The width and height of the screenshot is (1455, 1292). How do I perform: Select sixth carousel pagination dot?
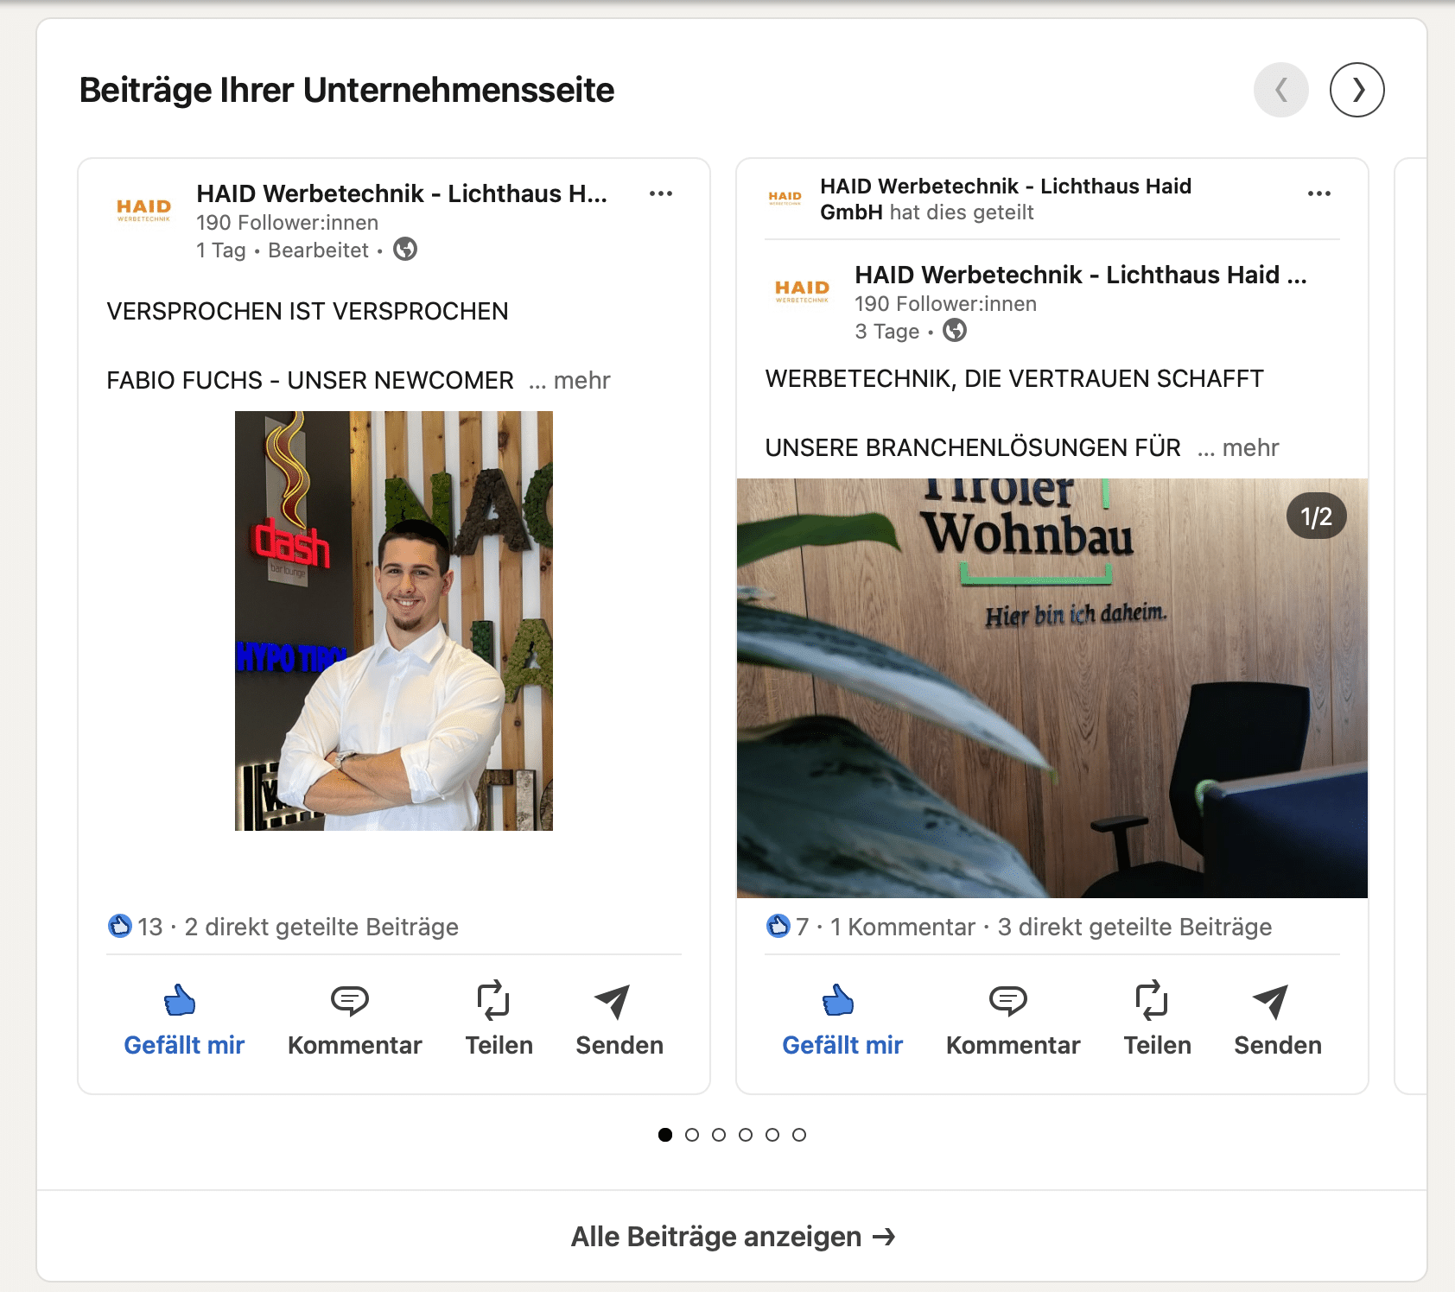pos(799,1135)
